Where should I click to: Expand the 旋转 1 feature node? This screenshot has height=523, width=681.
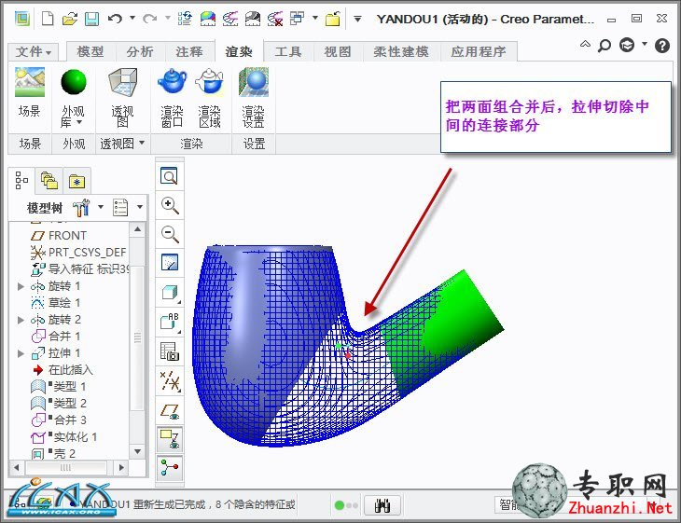(x=20, y=286)
